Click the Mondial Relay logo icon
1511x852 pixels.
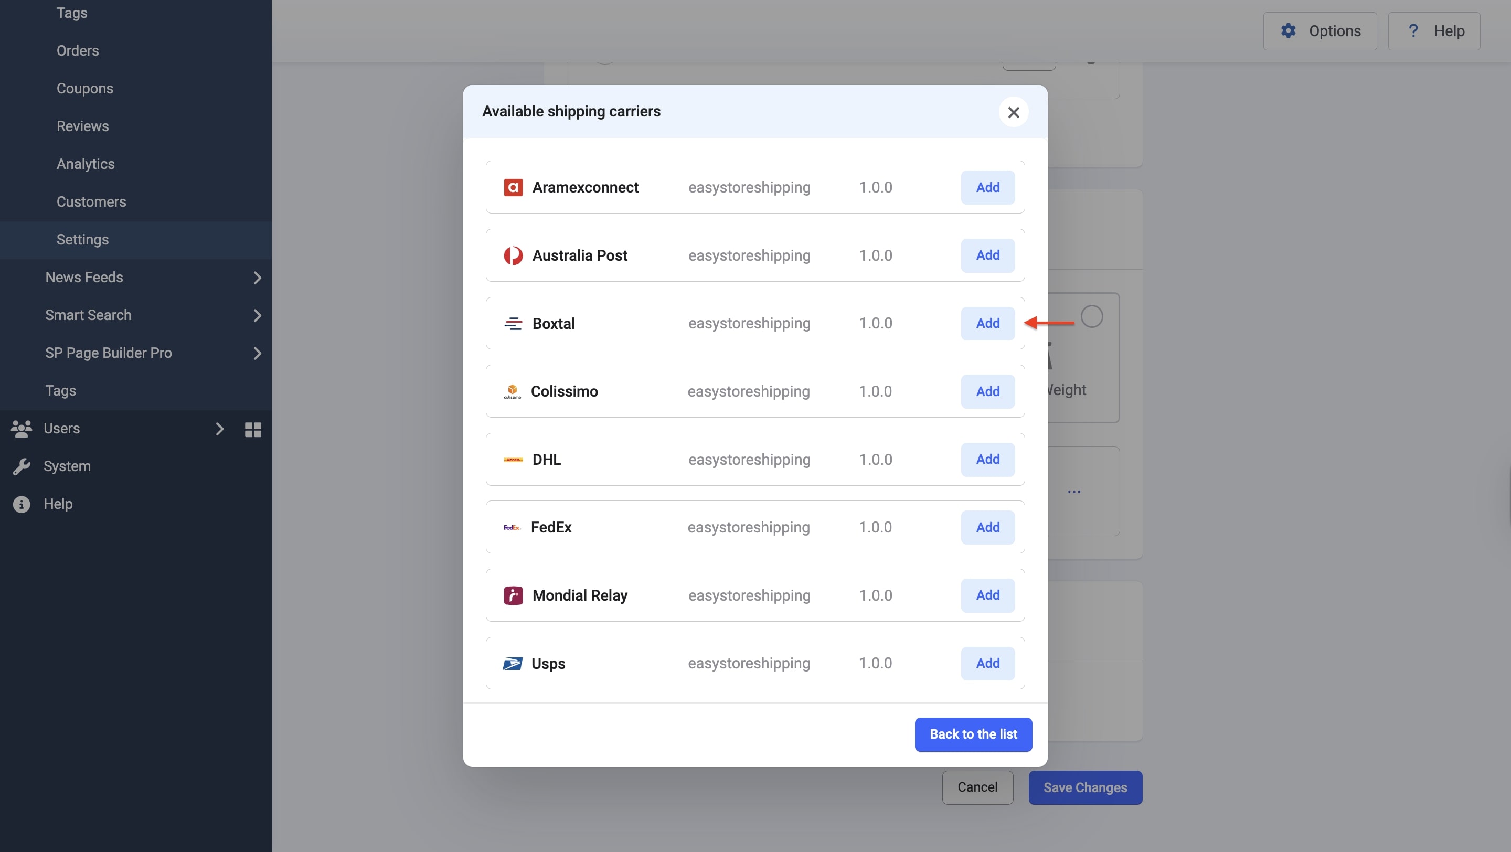tap(513, 595)
